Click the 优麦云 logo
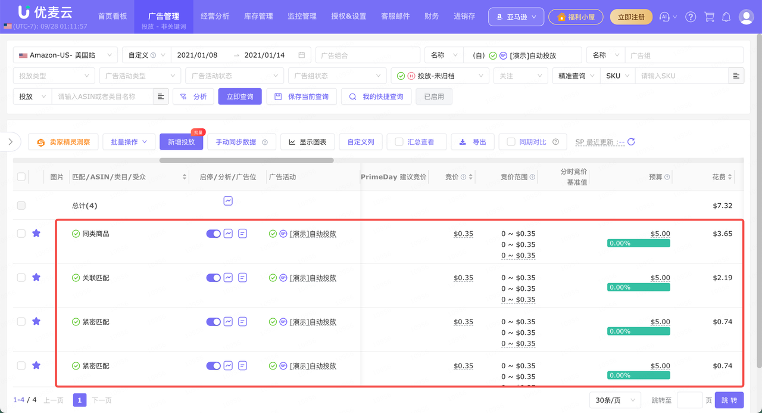 click(x=45, y=12)
